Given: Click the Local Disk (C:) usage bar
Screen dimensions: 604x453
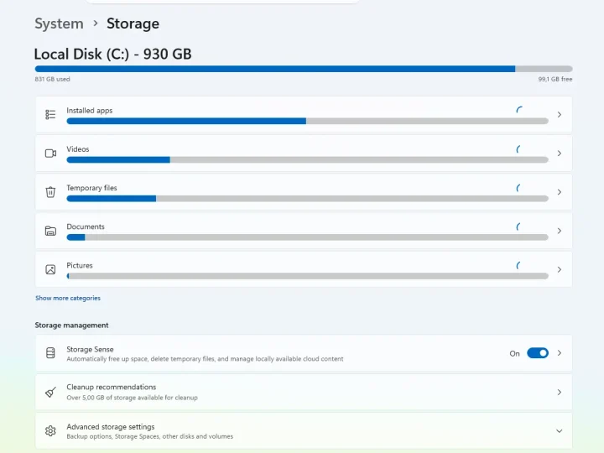Looking at the screenshot, I should tap(304, 69).
